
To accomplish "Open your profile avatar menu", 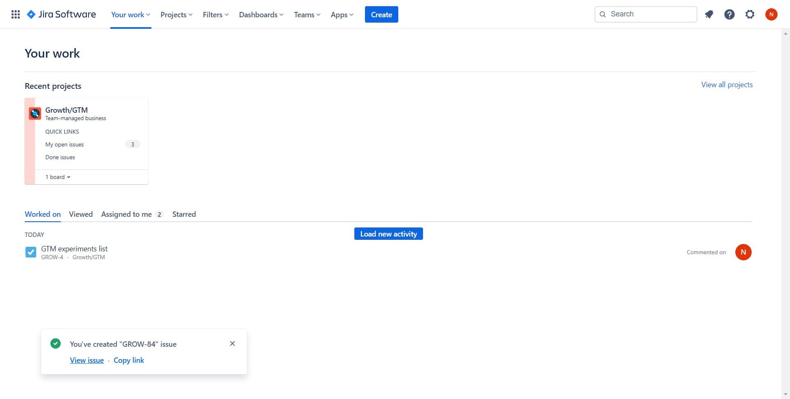I will click(771, 14).
